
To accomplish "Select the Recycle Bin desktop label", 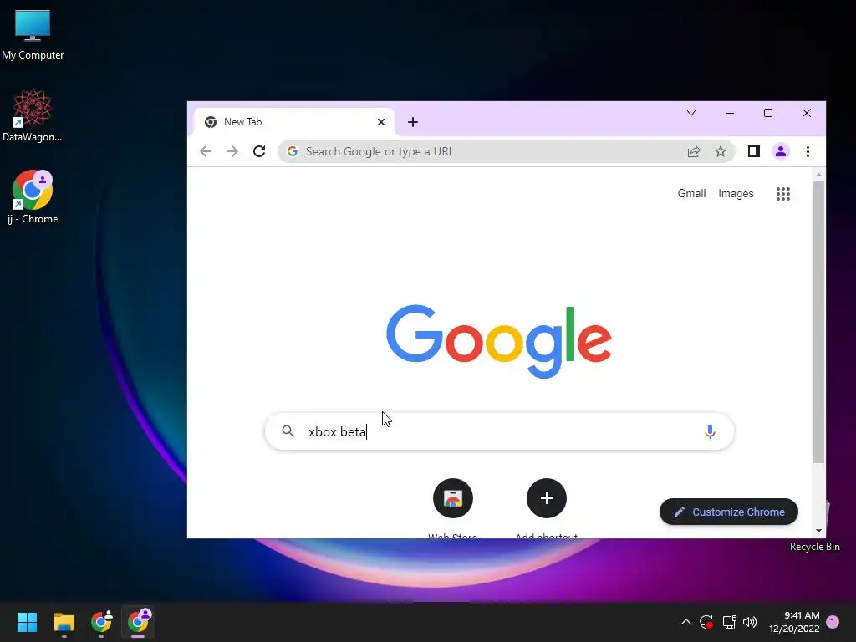I will click(814, 547).
